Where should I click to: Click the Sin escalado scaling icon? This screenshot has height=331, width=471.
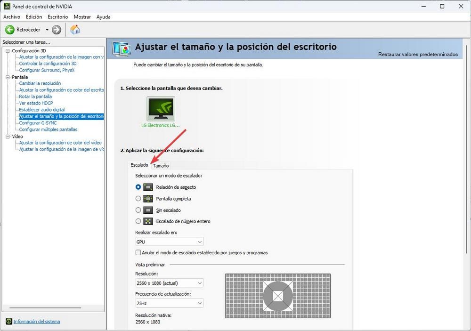coord(148,210)
